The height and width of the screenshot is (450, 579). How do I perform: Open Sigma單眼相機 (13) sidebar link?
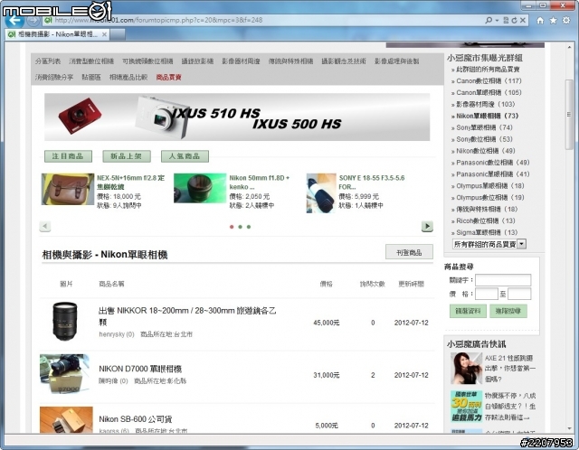[487, 233]
